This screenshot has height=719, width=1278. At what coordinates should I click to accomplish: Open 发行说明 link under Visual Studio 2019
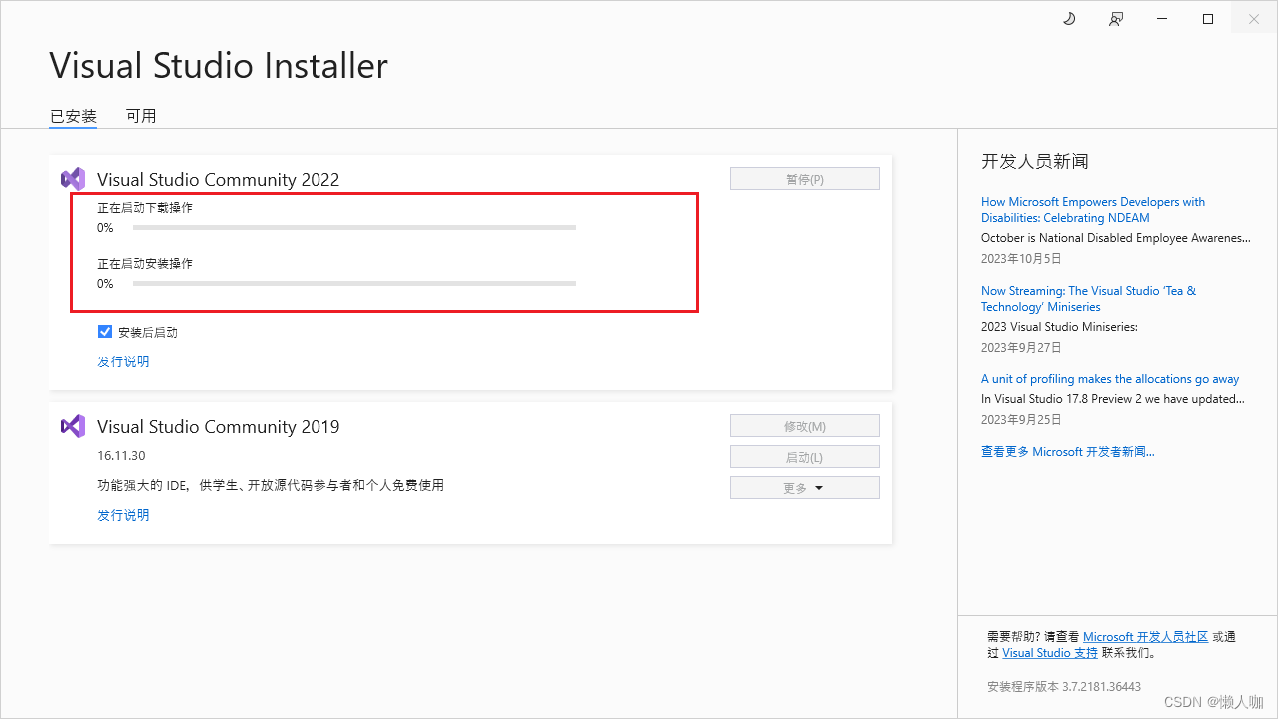(123, 515)
